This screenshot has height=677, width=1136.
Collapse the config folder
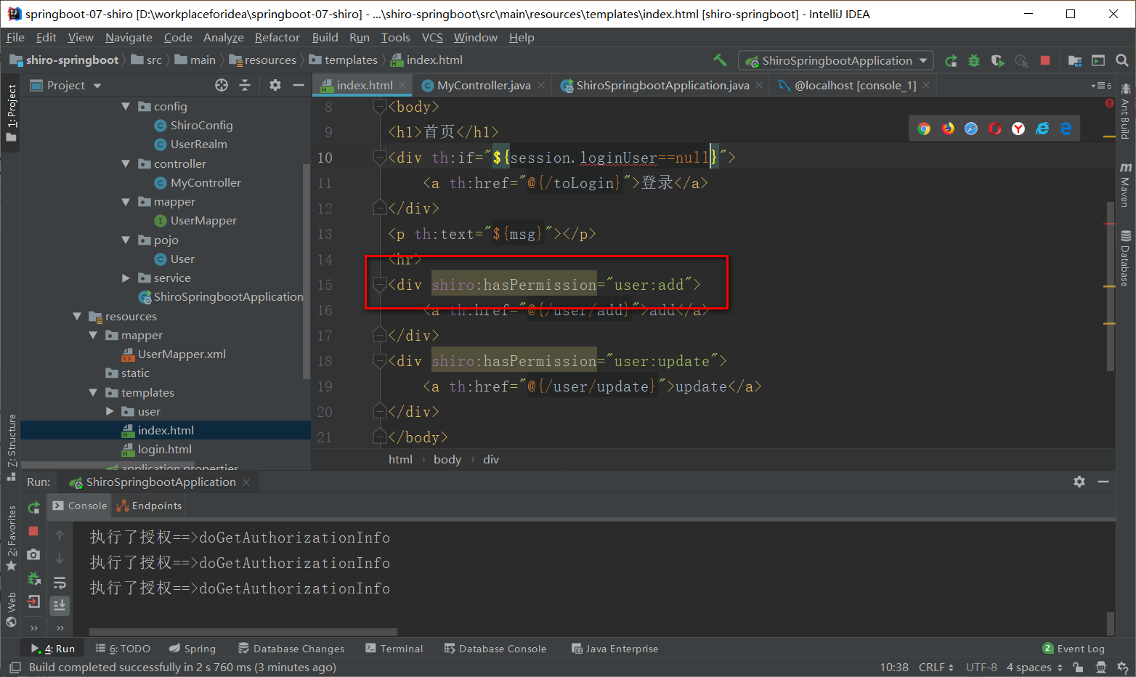[x=126, y=107]
